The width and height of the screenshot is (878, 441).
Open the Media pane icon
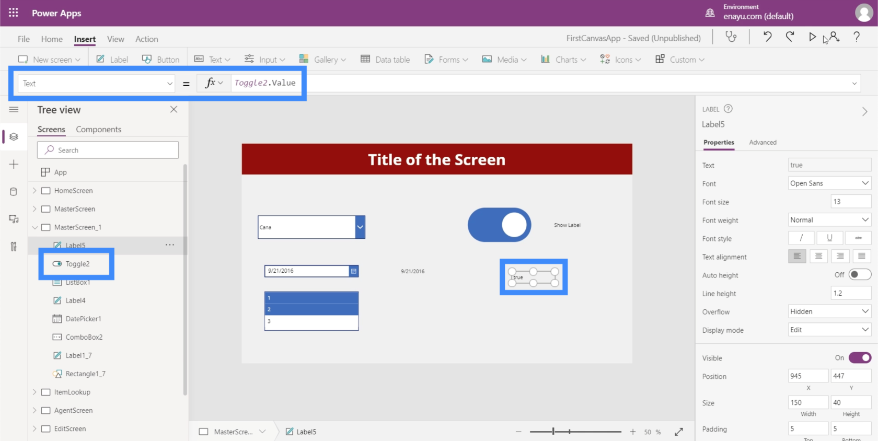14,219
